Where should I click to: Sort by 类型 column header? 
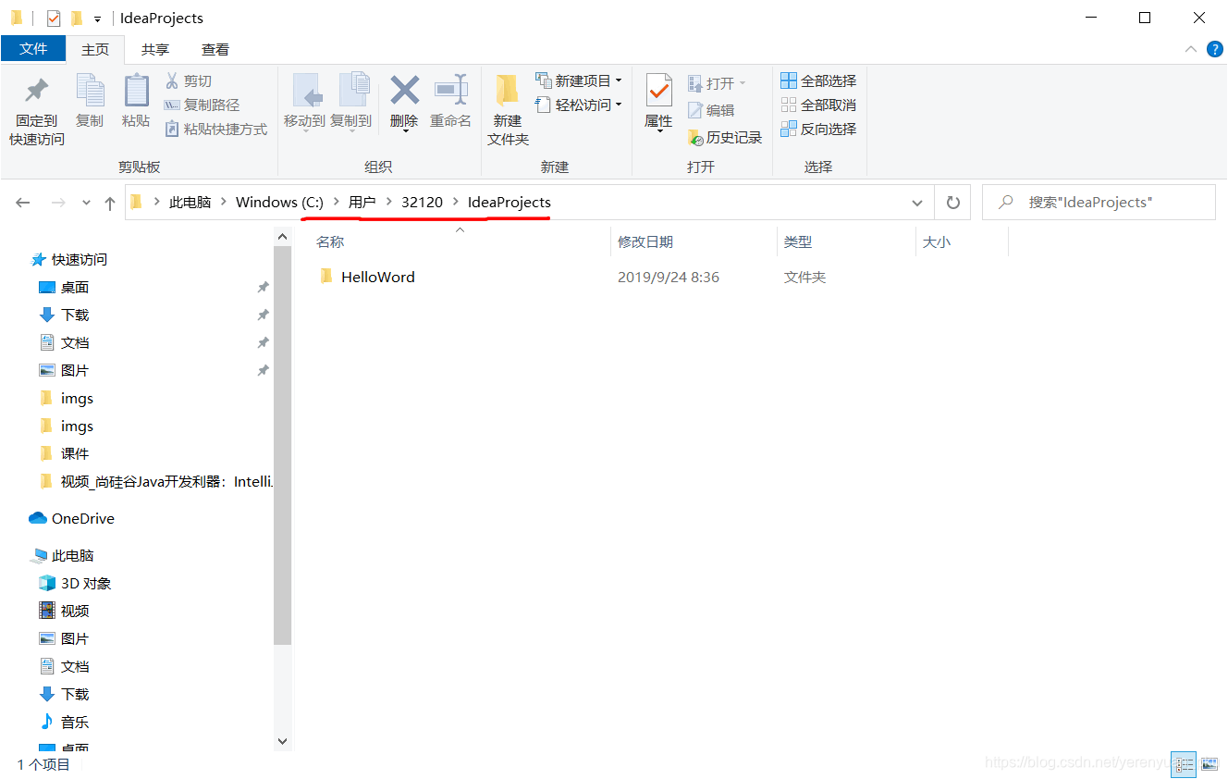pos(798,241)
